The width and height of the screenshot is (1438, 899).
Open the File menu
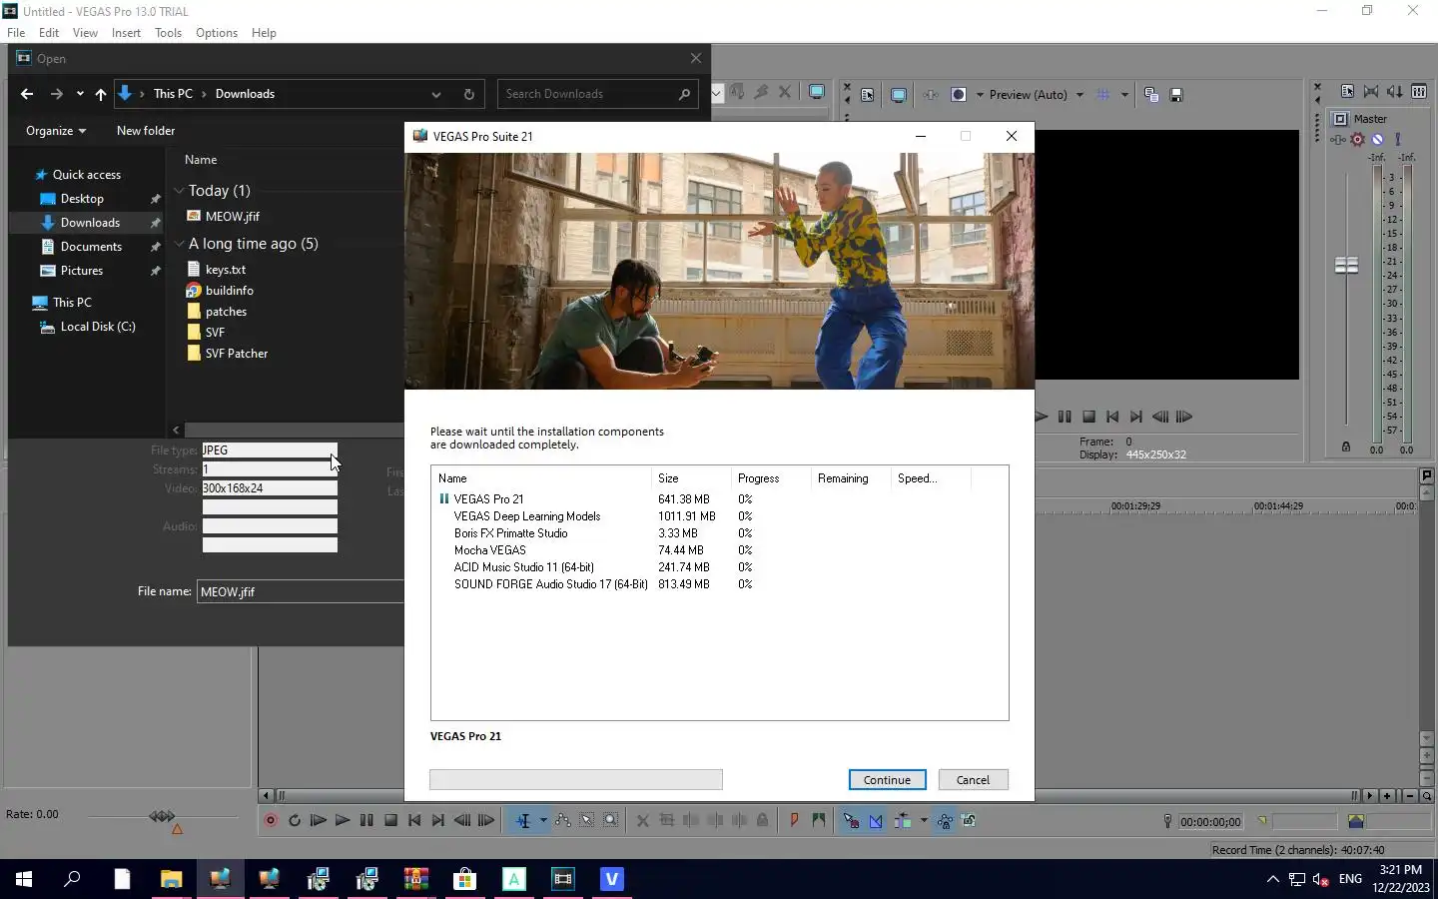(x=16, y=33)
